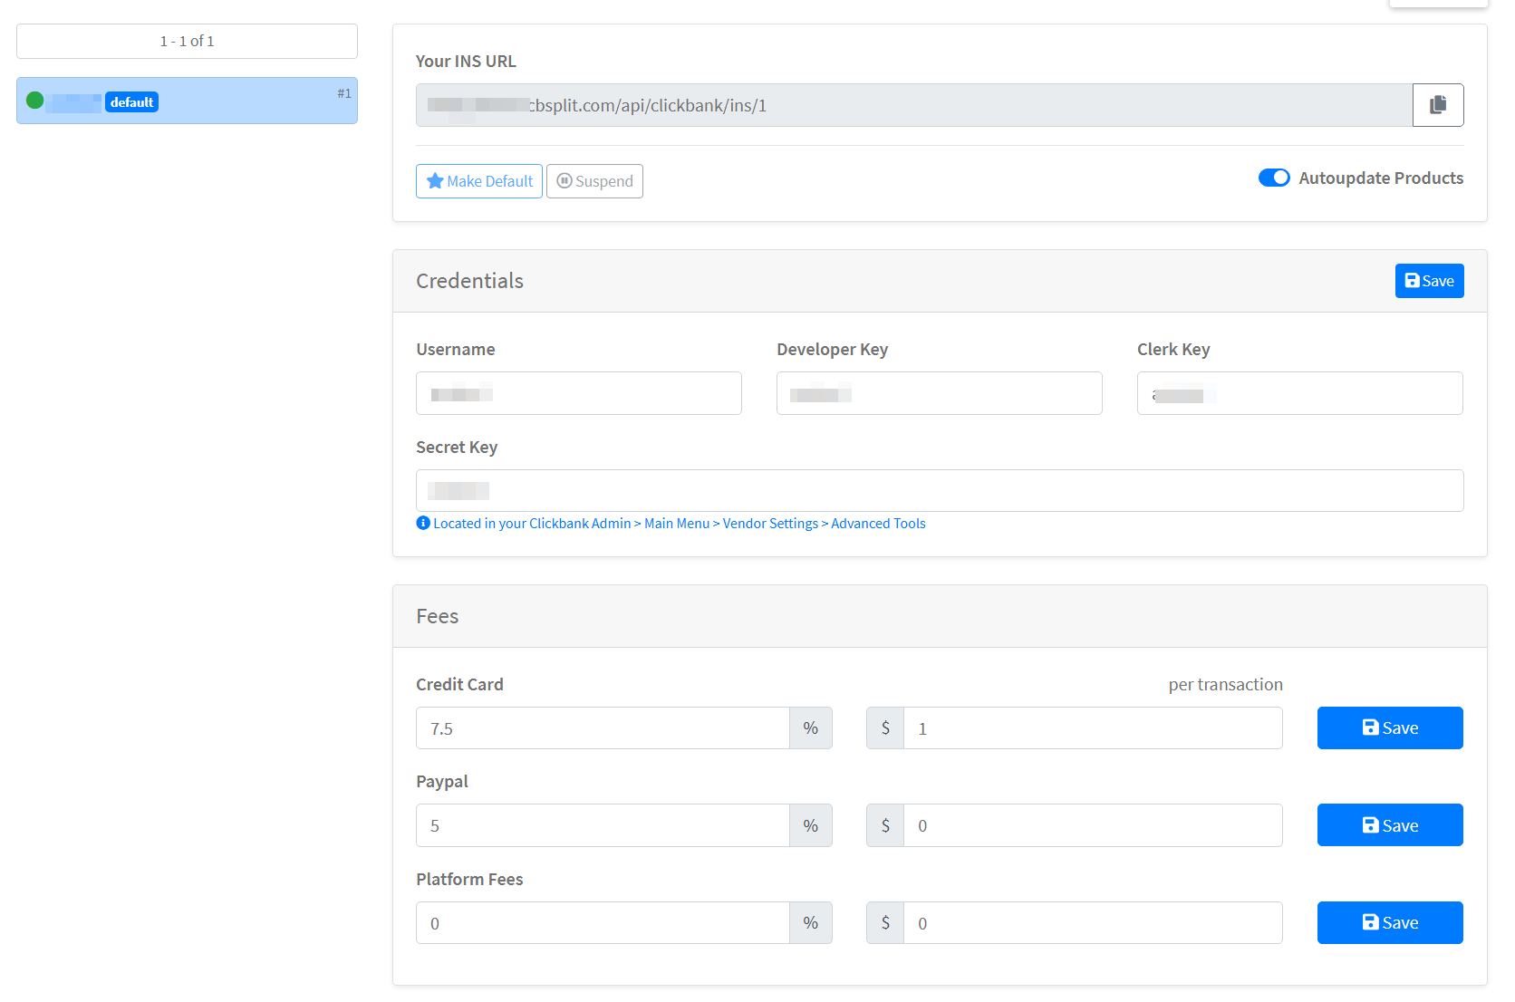Suspend this ClickBank account
Image resolution: width=1515 pixels, height=1002 pixels.
point(594,181)
